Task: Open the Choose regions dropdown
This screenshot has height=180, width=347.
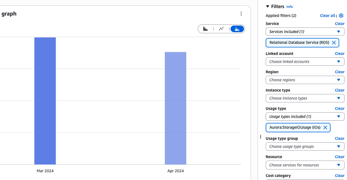Action: 305,80
